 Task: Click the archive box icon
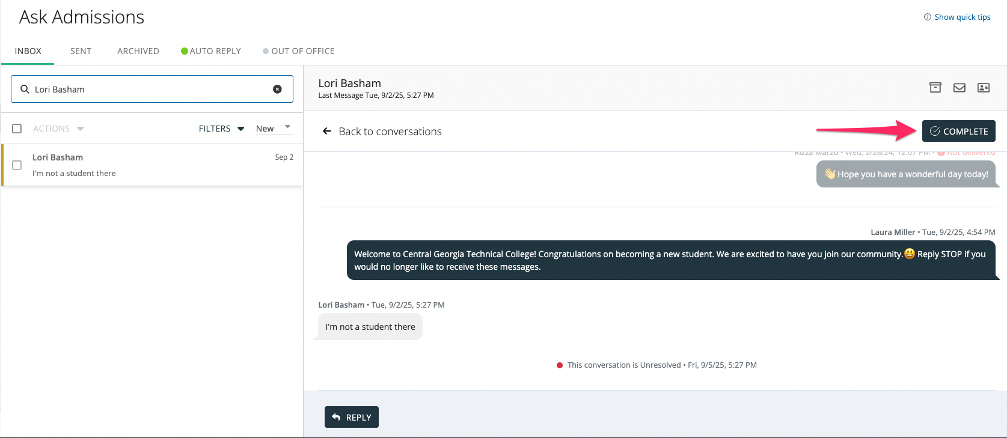pos(935,88)
